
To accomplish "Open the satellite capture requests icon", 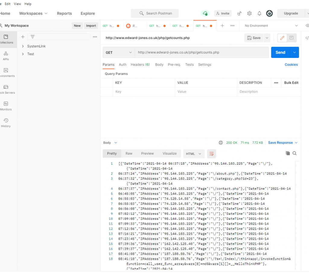I will pyautogui.click(x=239, y=13).
